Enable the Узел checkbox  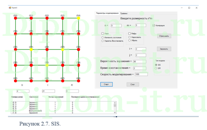coord(103,34)
